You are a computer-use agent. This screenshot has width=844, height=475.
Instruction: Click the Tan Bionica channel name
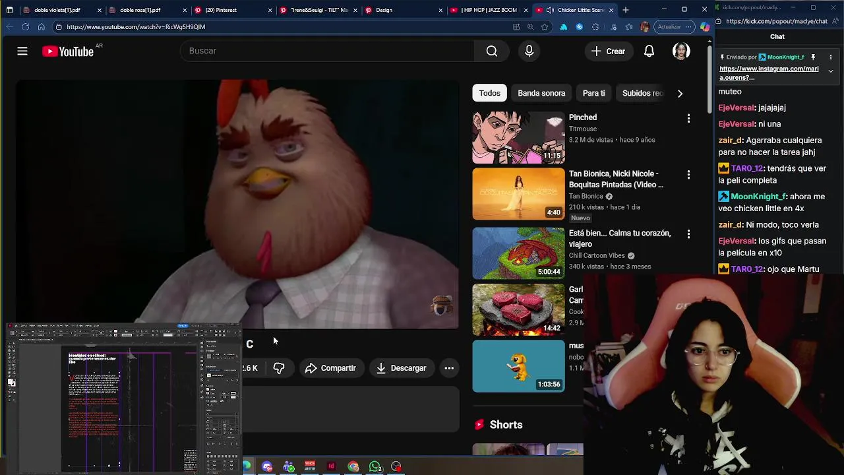pos(586,196)
